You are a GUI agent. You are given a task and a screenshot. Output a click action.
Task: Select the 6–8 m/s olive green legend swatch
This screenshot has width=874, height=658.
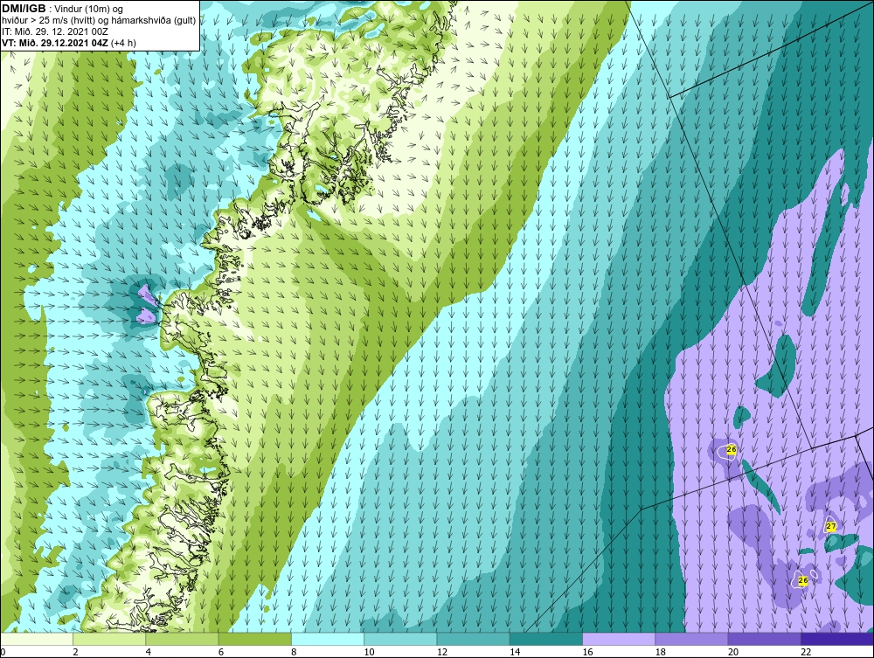[254, 639]
